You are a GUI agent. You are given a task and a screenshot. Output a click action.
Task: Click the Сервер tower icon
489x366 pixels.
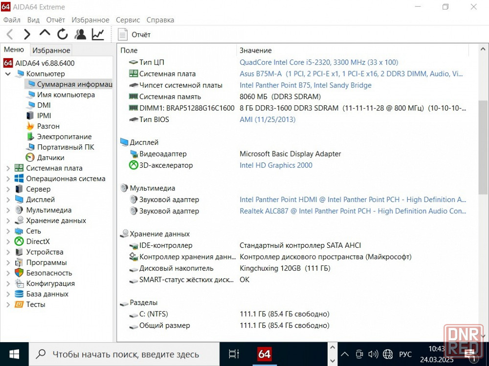(19, 189)
